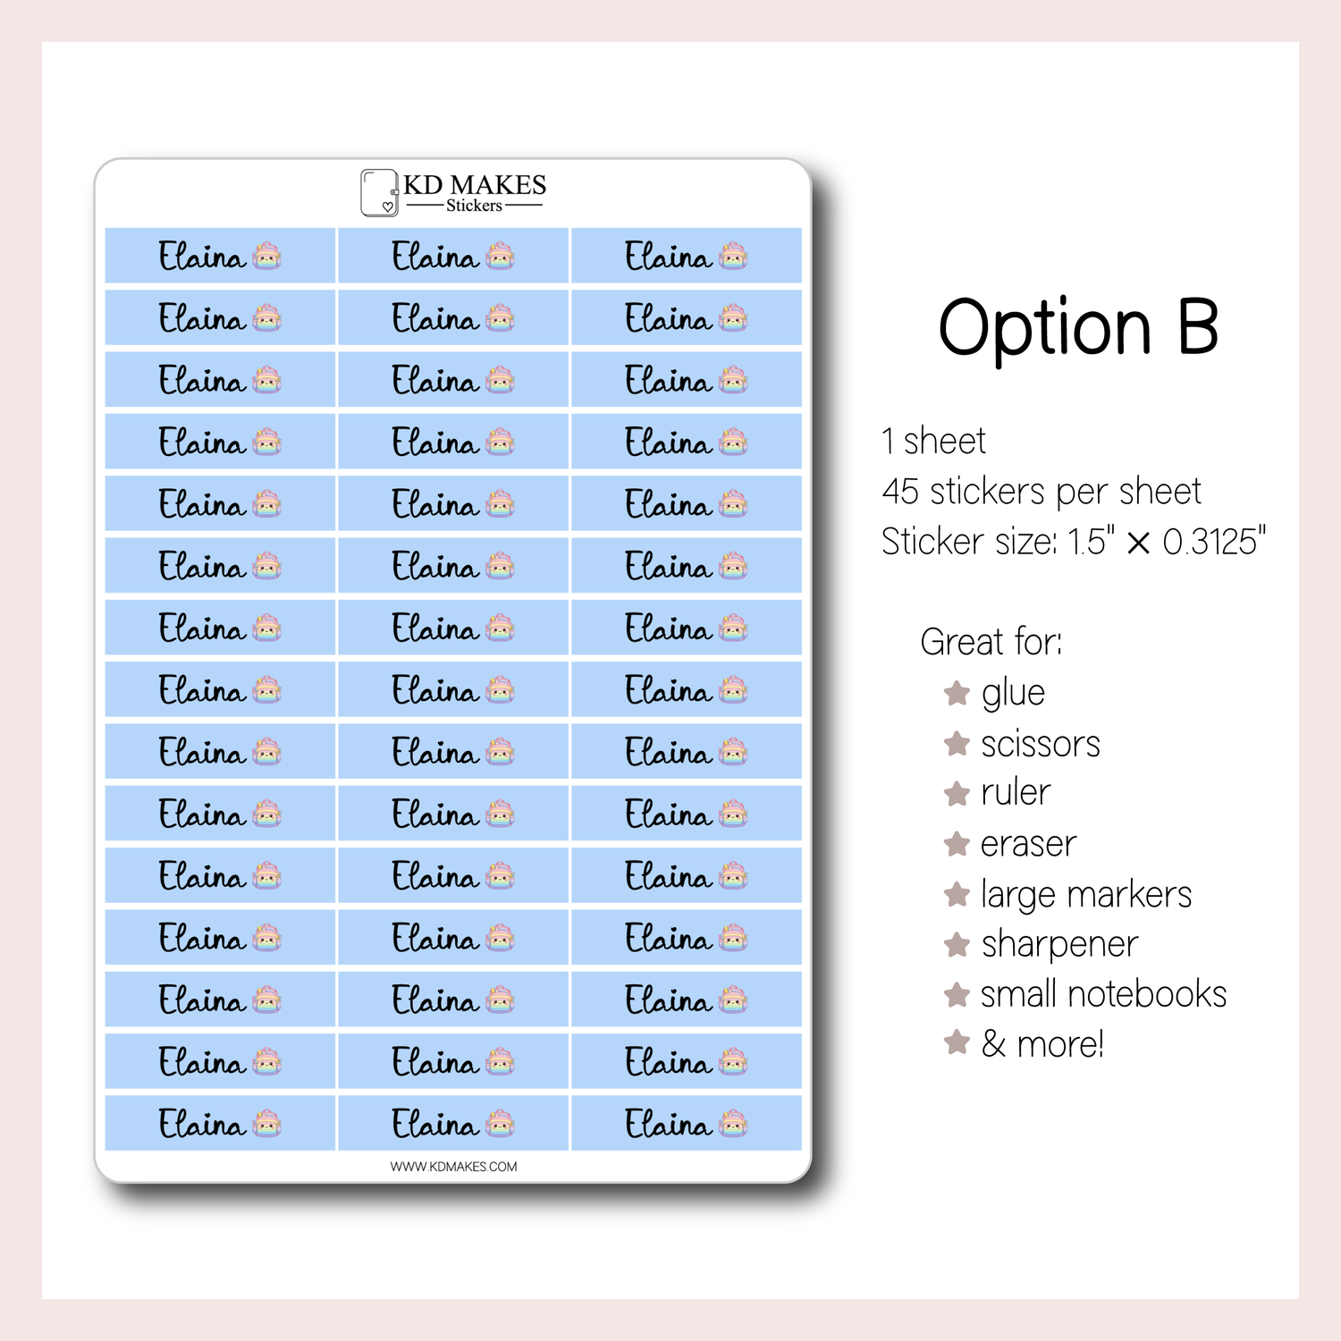Viewport: 1341px width, 1341px height.
Task: Select the Option B heading
Action: point(1078,327)
